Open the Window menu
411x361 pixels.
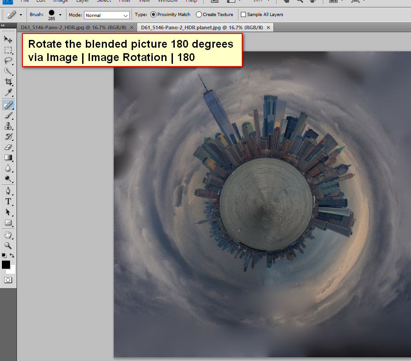168,1
